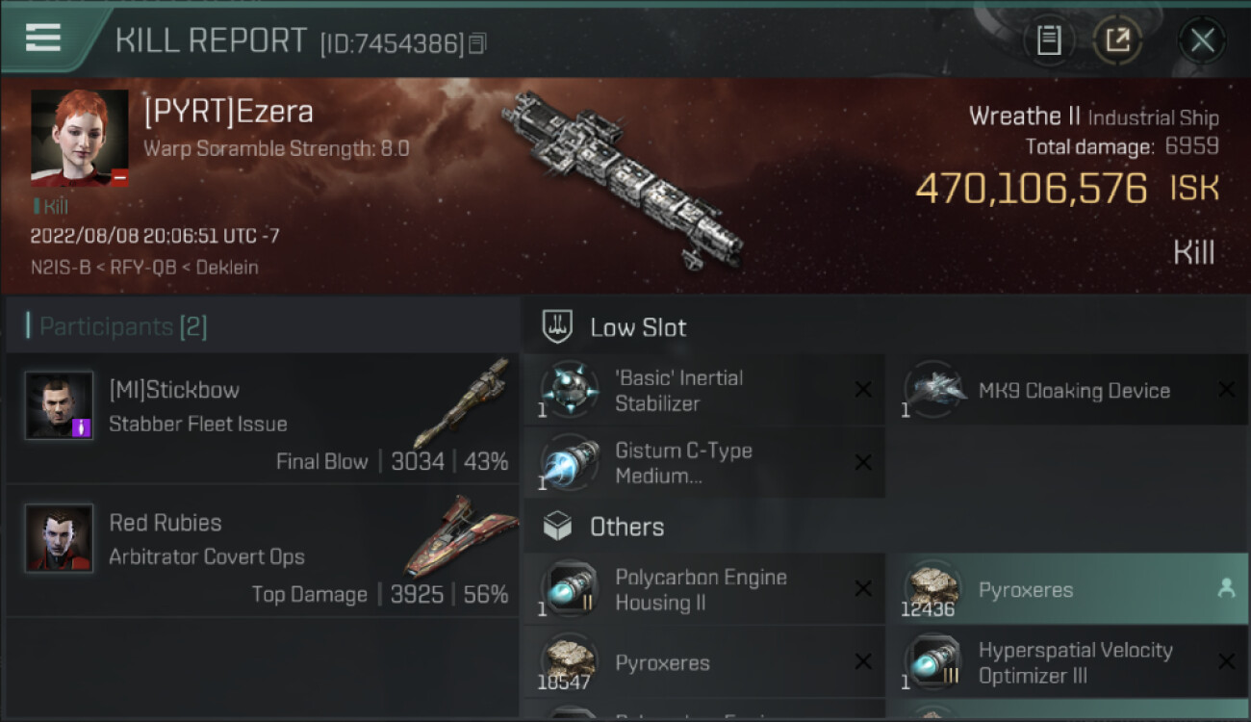Click the 'Basic' Inertial Stabilizer icon

571,390
